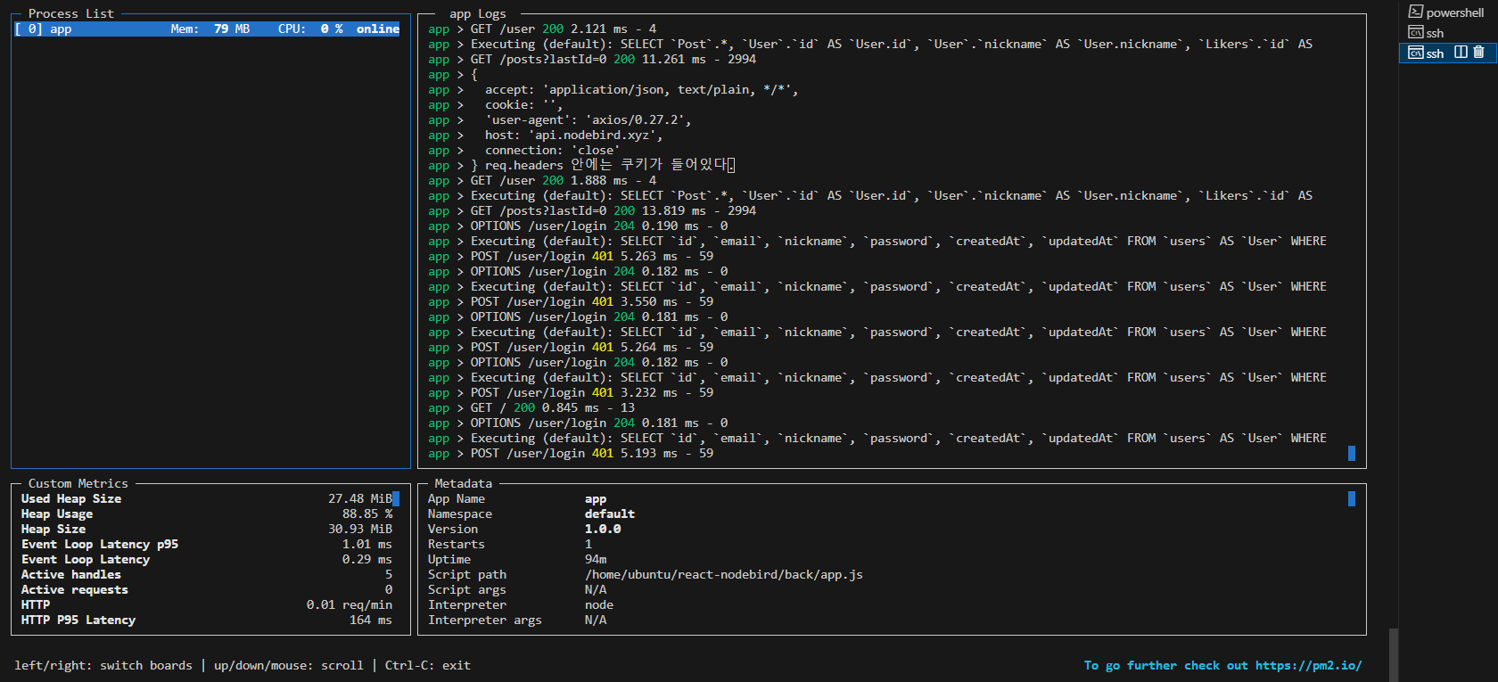Click the VS Code terminal scrollbar thumb
The height and width of the screenshot is (682, 1498).
(x=1394, y=655)
